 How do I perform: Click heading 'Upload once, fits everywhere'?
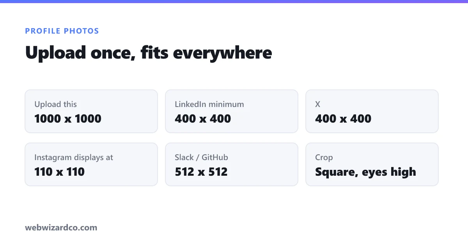coord(149,53)
